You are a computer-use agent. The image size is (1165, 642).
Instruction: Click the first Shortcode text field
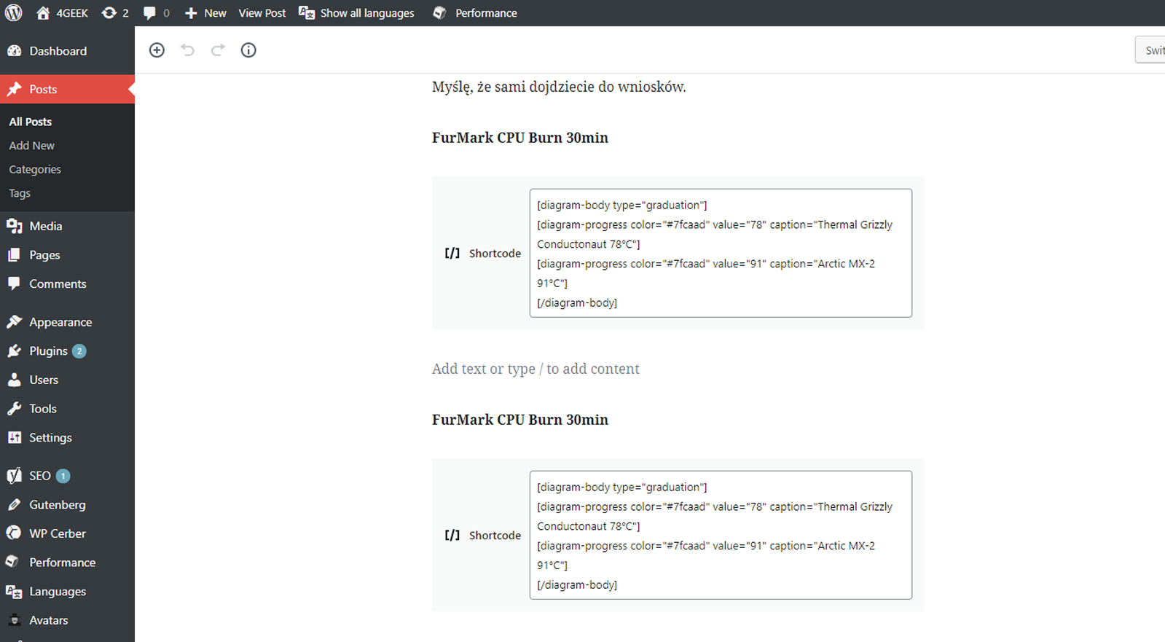coord(720,253)
